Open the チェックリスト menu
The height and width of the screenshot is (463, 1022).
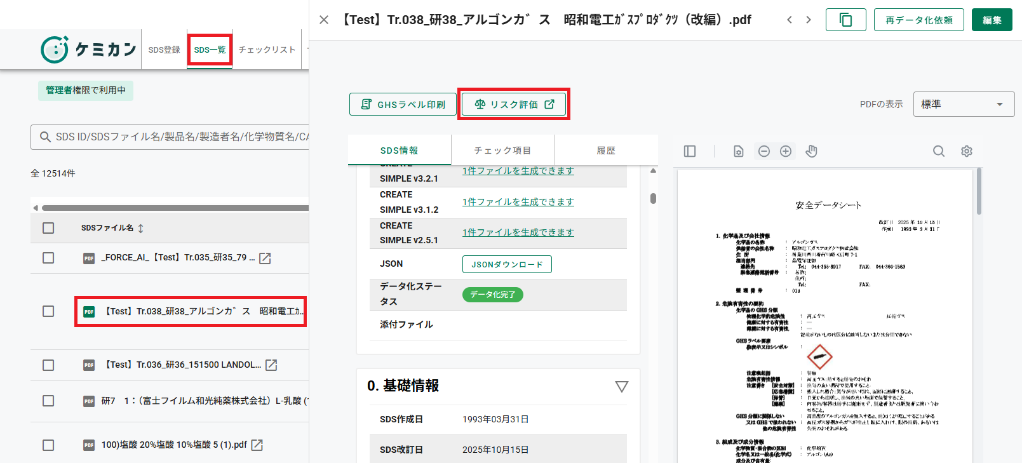click(x=267, y=50)
